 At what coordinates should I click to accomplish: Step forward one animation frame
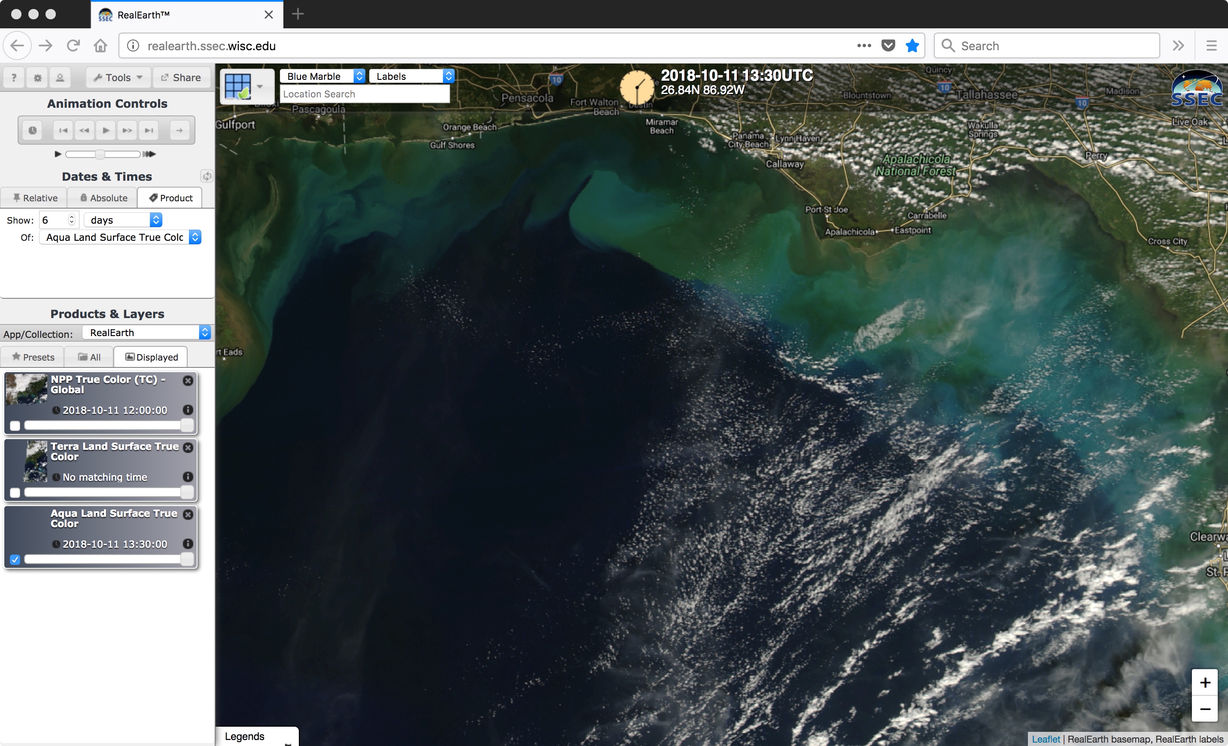click(127, 130)
